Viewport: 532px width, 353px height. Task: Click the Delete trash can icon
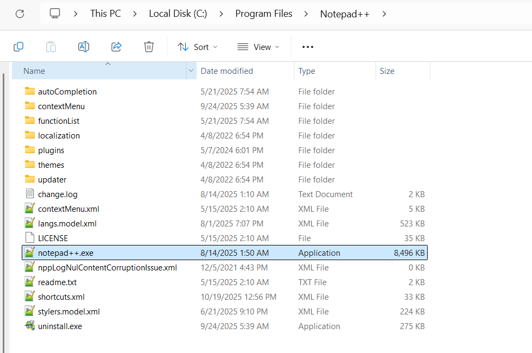coord(149,47)
